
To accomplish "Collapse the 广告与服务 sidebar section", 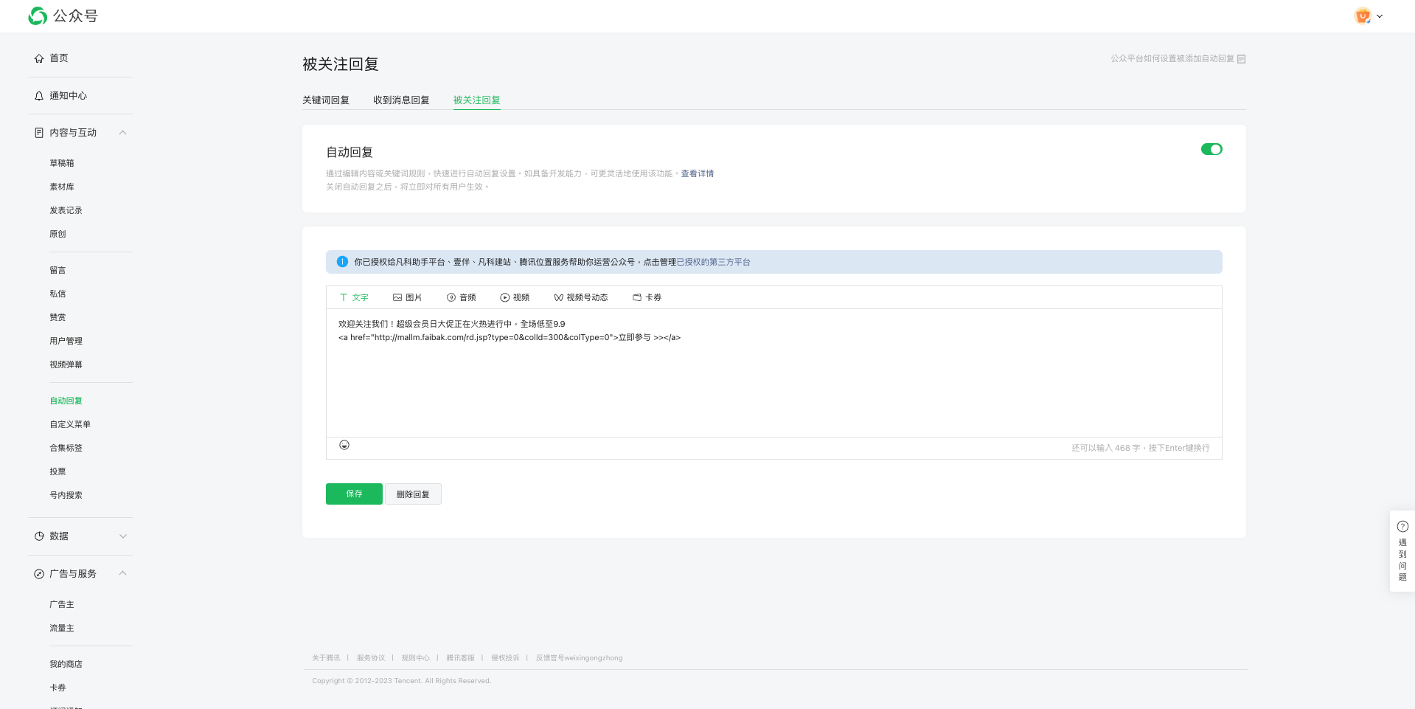I will (x=122, y=574).
